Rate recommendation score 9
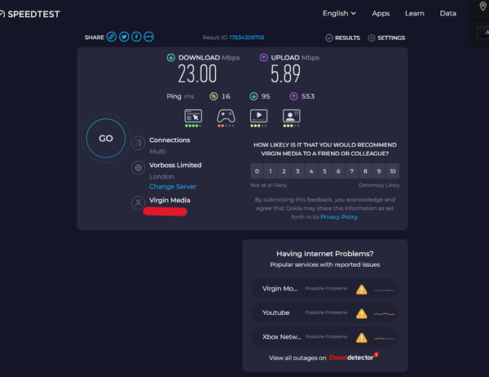 click(379, 171)
